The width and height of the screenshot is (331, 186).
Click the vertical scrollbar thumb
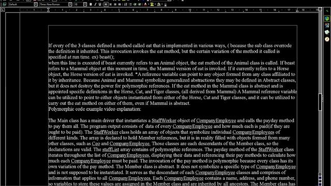[x=320, y=102]
